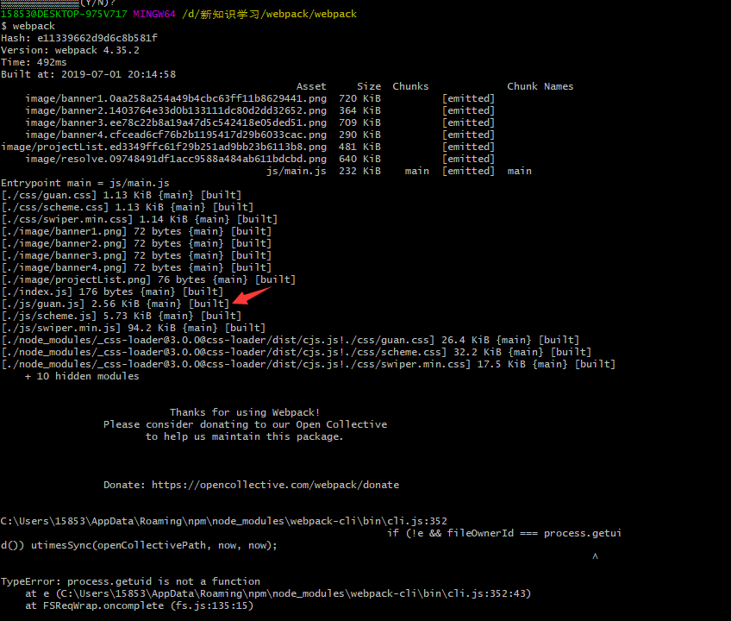
Task: Select the image/banner1 hashed png asset
Action: click(176, 98)
